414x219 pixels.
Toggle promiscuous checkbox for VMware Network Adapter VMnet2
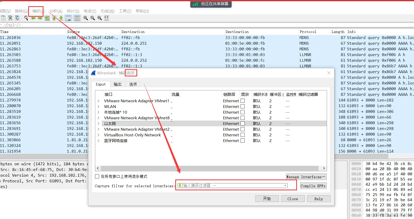pyautogui.click(x=243, y=129)
